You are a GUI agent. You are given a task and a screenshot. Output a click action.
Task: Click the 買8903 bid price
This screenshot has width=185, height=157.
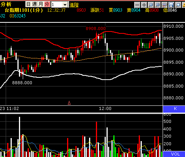click(x=116, y=10)
